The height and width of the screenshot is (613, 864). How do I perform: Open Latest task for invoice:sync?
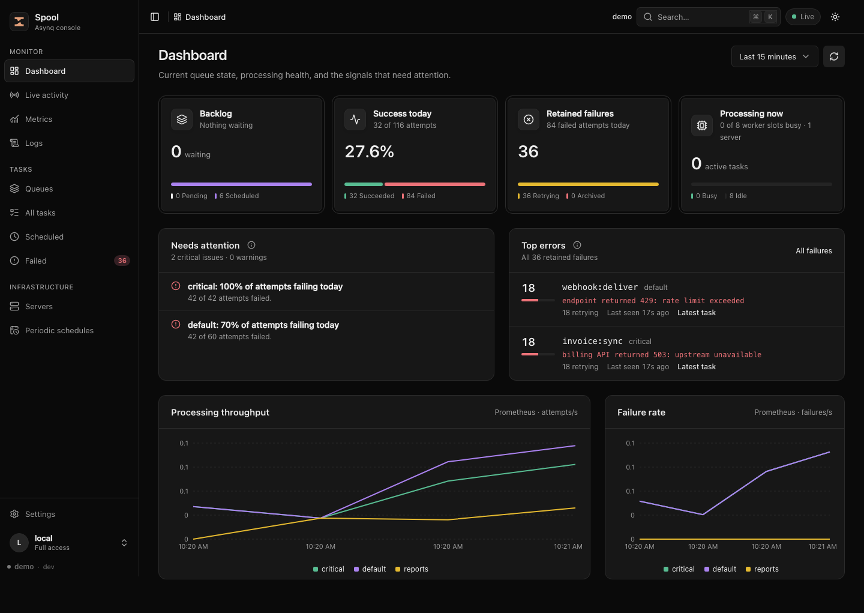(x=697, y=367)
